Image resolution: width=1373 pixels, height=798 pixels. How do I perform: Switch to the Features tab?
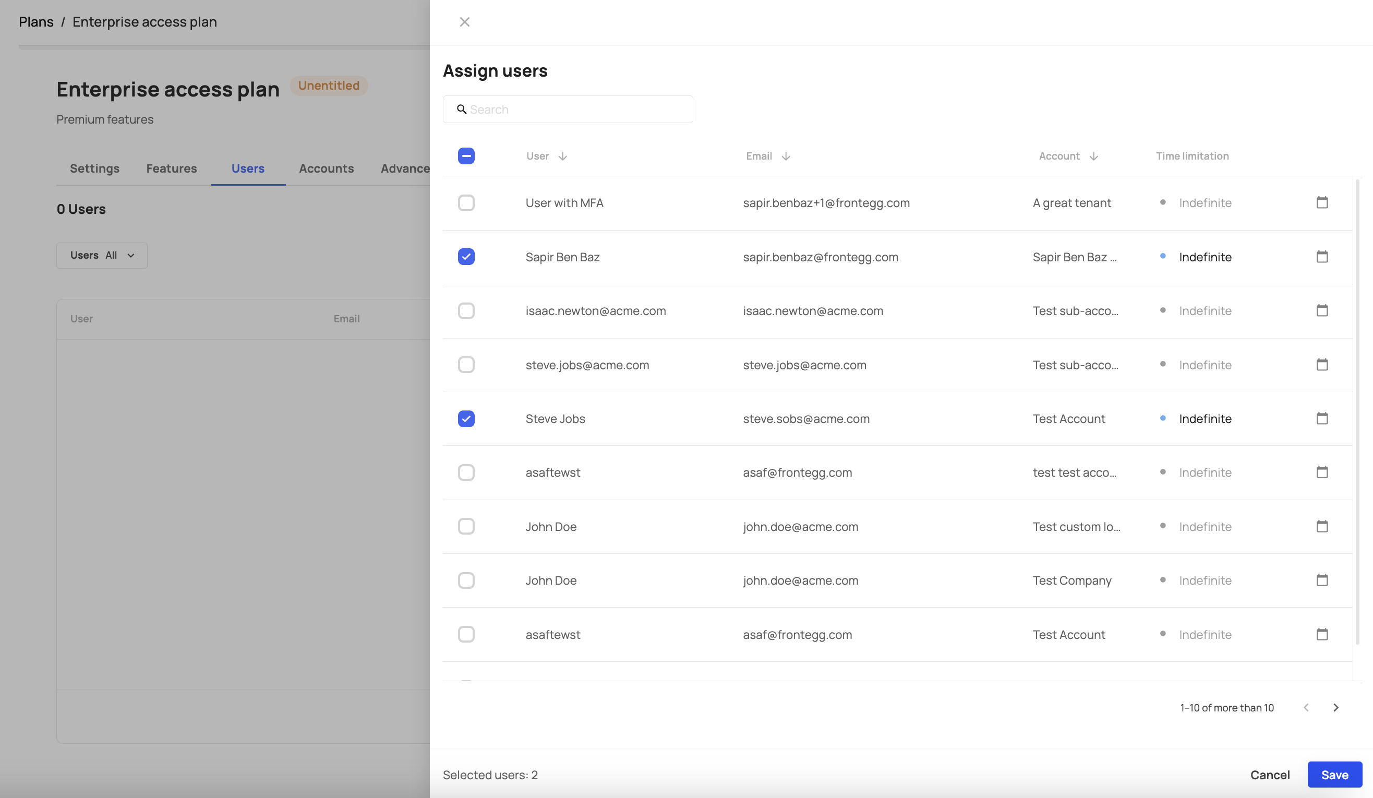coord(171,168)
